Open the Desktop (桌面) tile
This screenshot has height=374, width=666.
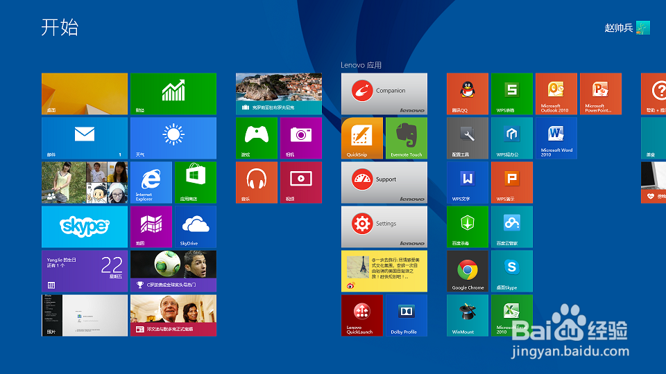[x=85, y=93]
